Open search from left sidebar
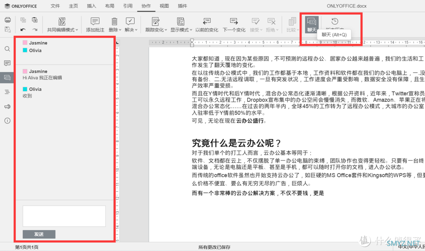This screenshot has height=251, width=425. tap(7, 49)
